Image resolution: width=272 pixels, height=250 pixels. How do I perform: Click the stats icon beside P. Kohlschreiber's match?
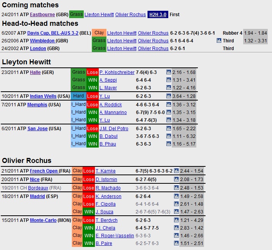[x=169, y=72]
